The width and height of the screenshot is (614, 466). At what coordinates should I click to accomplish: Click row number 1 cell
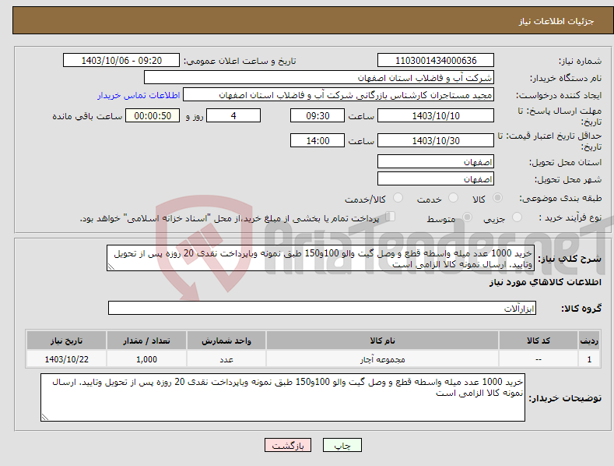click(x=589, y=359)
